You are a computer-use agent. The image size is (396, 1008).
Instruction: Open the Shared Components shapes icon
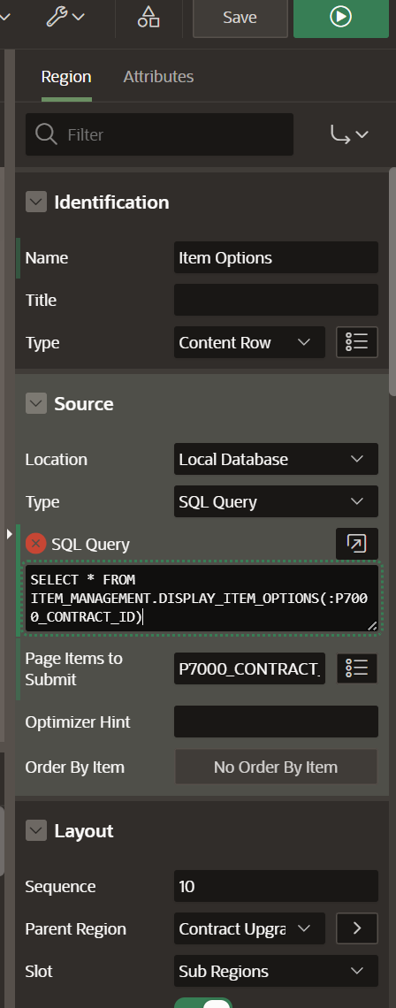point(148,18)
